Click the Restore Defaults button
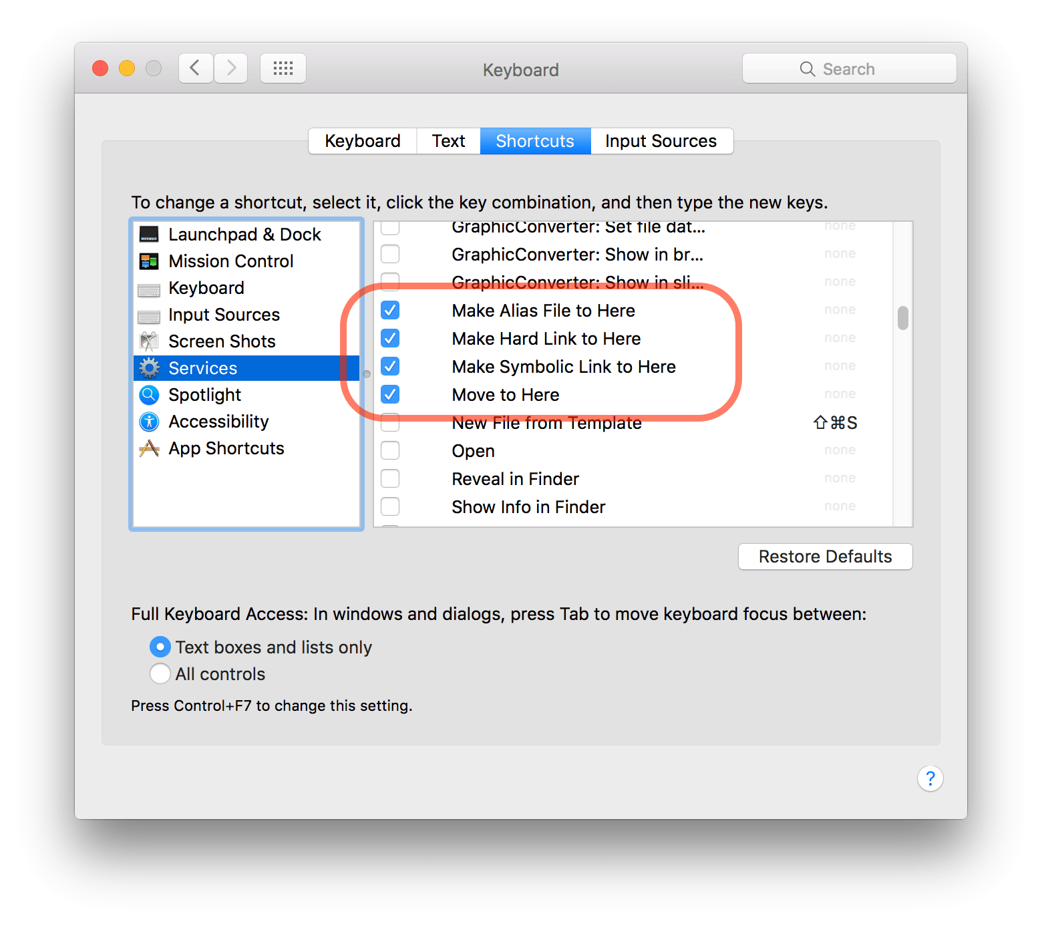 tap(825, 557)
